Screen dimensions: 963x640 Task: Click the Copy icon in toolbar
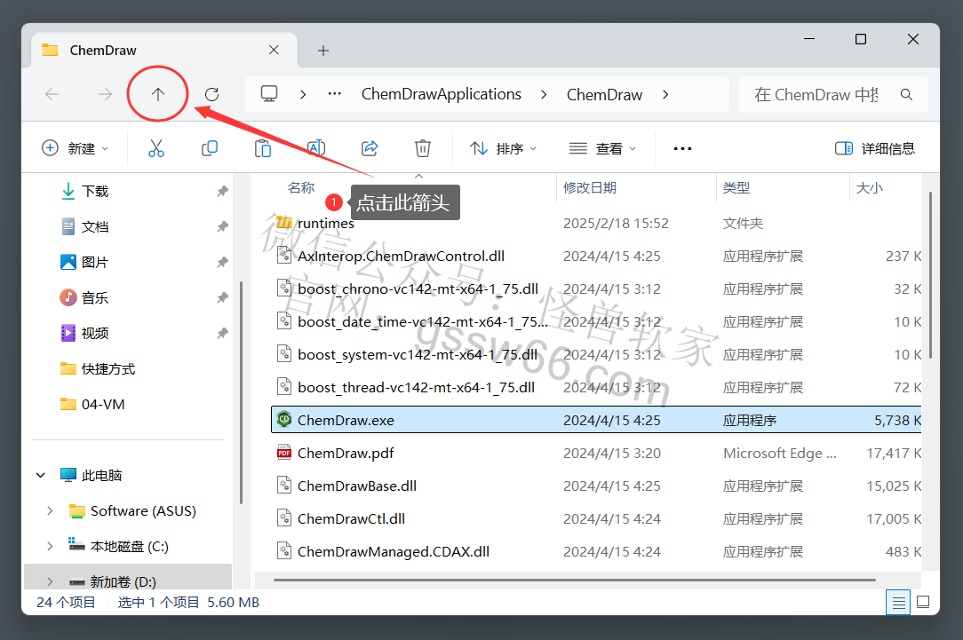tap(210, 148)
